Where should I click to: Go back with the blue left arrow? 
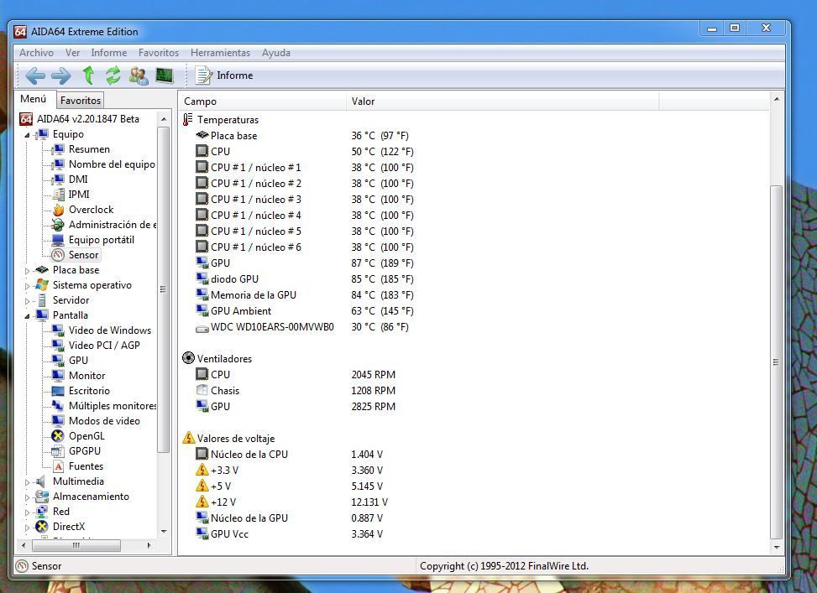[35, 76]
